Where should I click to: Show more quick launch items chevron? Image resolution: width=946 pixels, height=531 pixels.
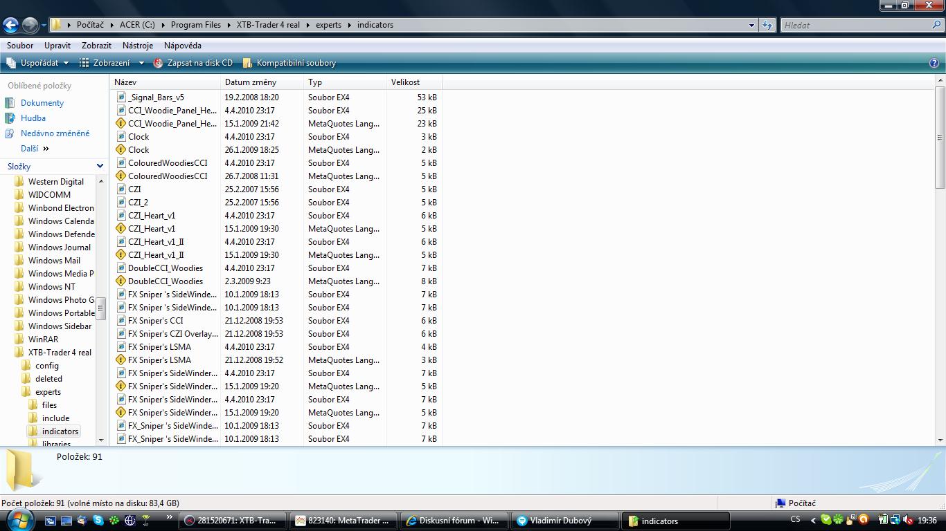coord(170,516)
